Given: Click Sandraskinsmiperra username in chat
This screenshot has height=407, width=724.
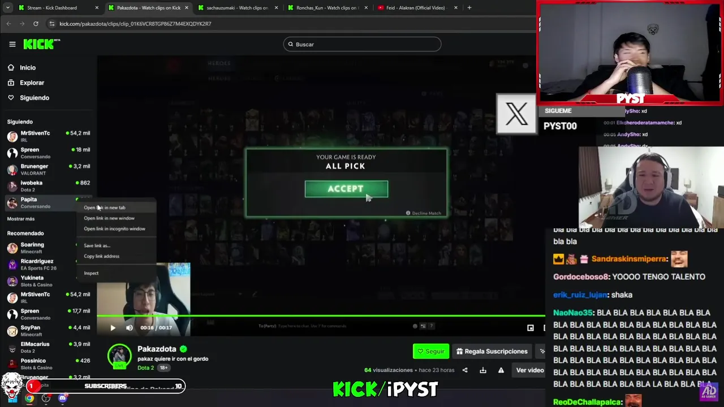Looking at the screenshot, I should (628, 259).
